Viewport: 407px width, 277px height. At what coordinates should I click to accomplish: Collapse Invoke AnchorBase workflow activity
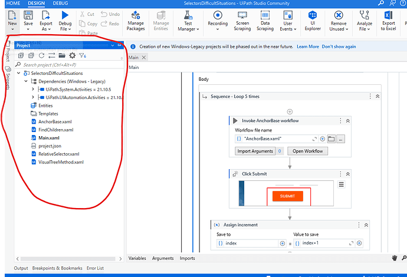[347, 121]
